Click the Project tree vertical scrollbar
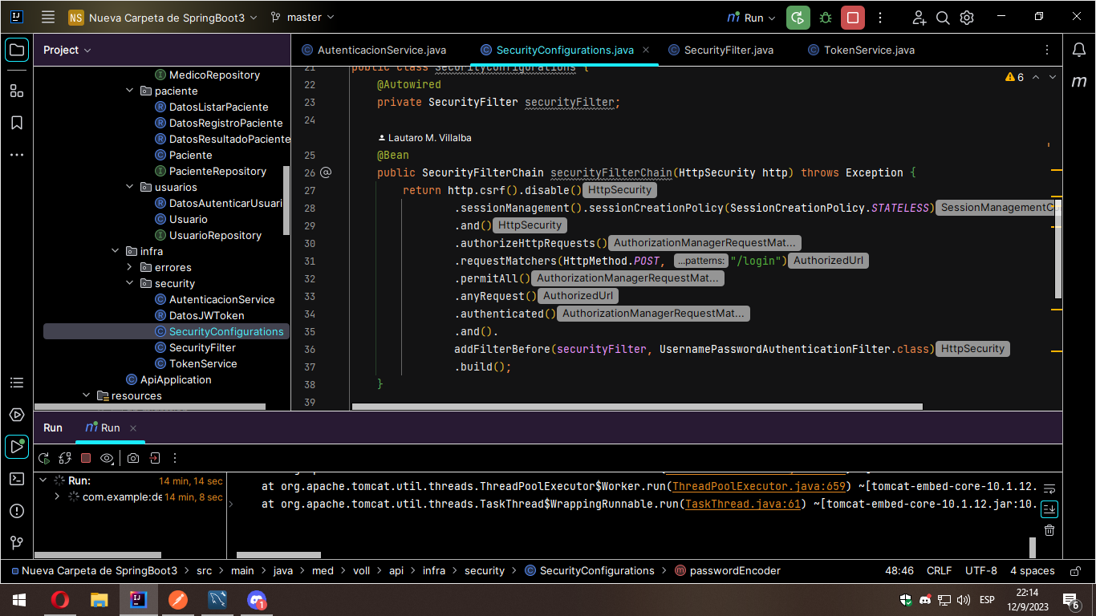The image size is (1096, 616). [287, 201]
